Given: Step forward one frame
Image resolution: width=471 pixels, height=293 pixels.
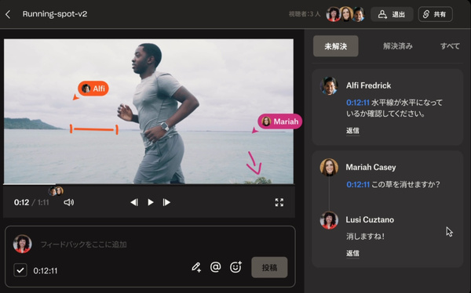Looking at the screenshot, I should click(x=166, y=202).
